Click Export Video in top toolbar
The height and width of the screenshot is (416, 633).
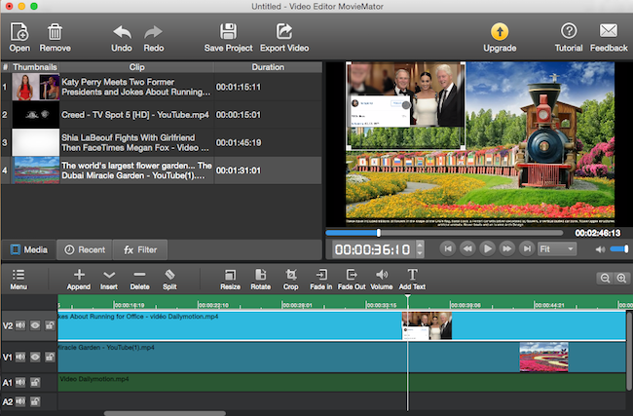point(283,37)
